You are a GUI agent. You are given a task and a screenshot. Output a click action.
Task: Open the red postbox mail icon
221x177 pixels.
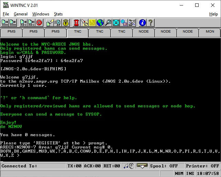pyautogui.click(x=76, y=23)
